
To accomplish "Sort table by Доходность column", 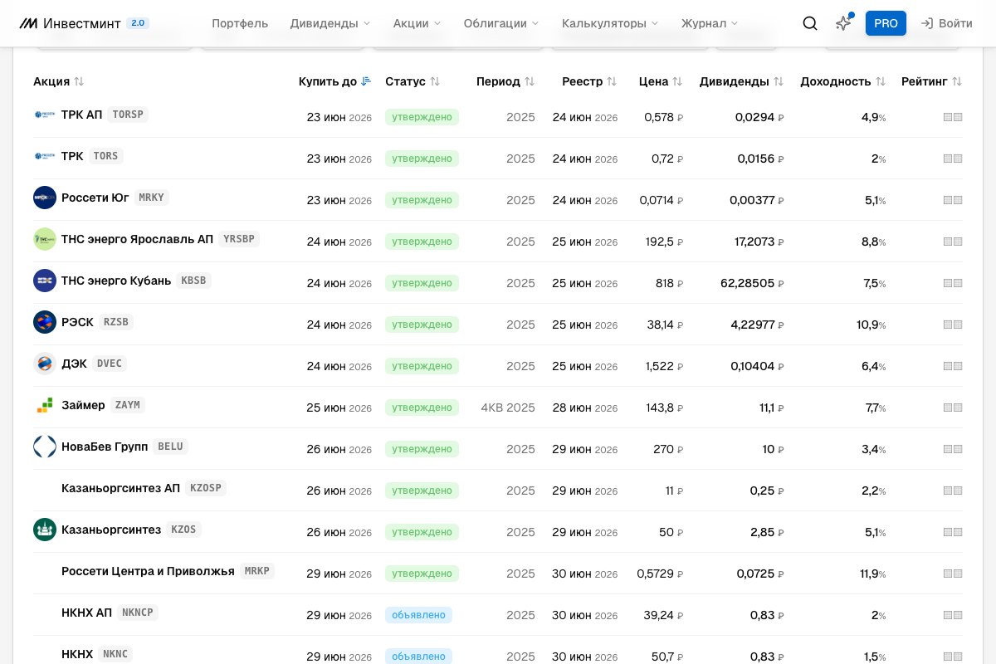I will click(843, 81).
